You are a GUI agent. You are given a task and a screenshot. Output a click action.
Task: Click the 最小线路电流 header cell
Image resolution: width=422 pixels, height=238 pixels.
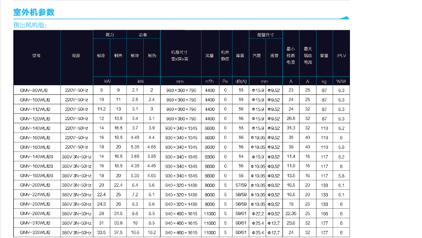291,56
